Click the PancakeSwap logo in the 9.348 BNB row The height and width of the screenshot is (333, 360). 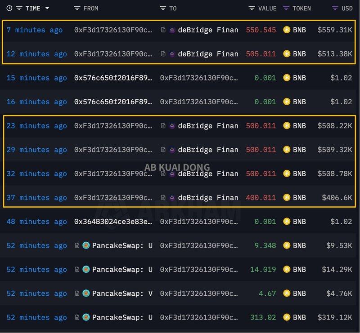(86, 245)
